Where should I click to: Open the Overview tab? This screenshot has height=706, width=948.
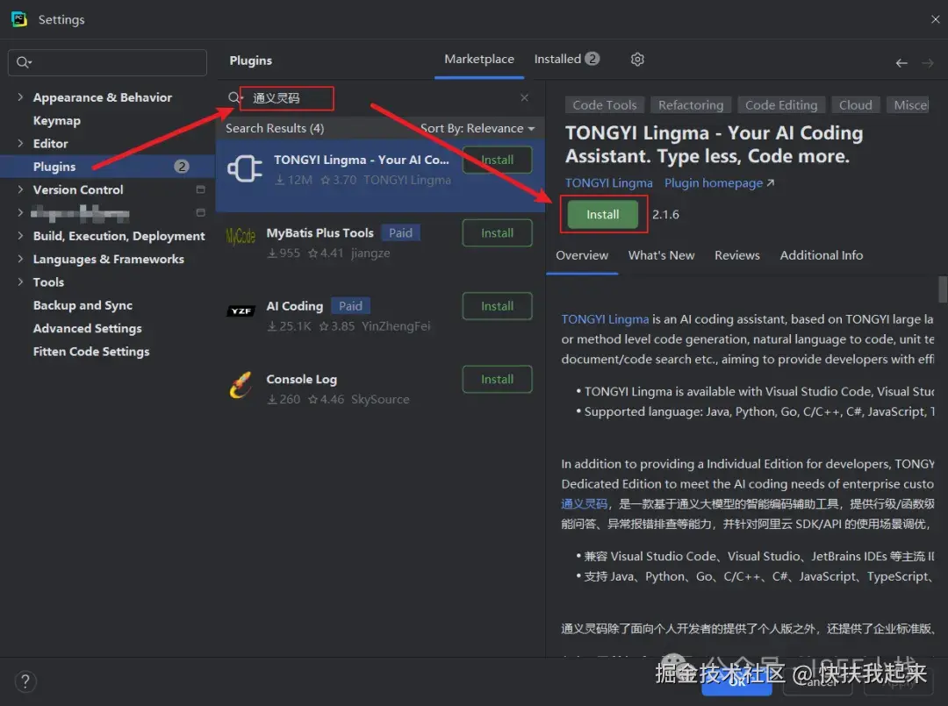coord(582,255)
